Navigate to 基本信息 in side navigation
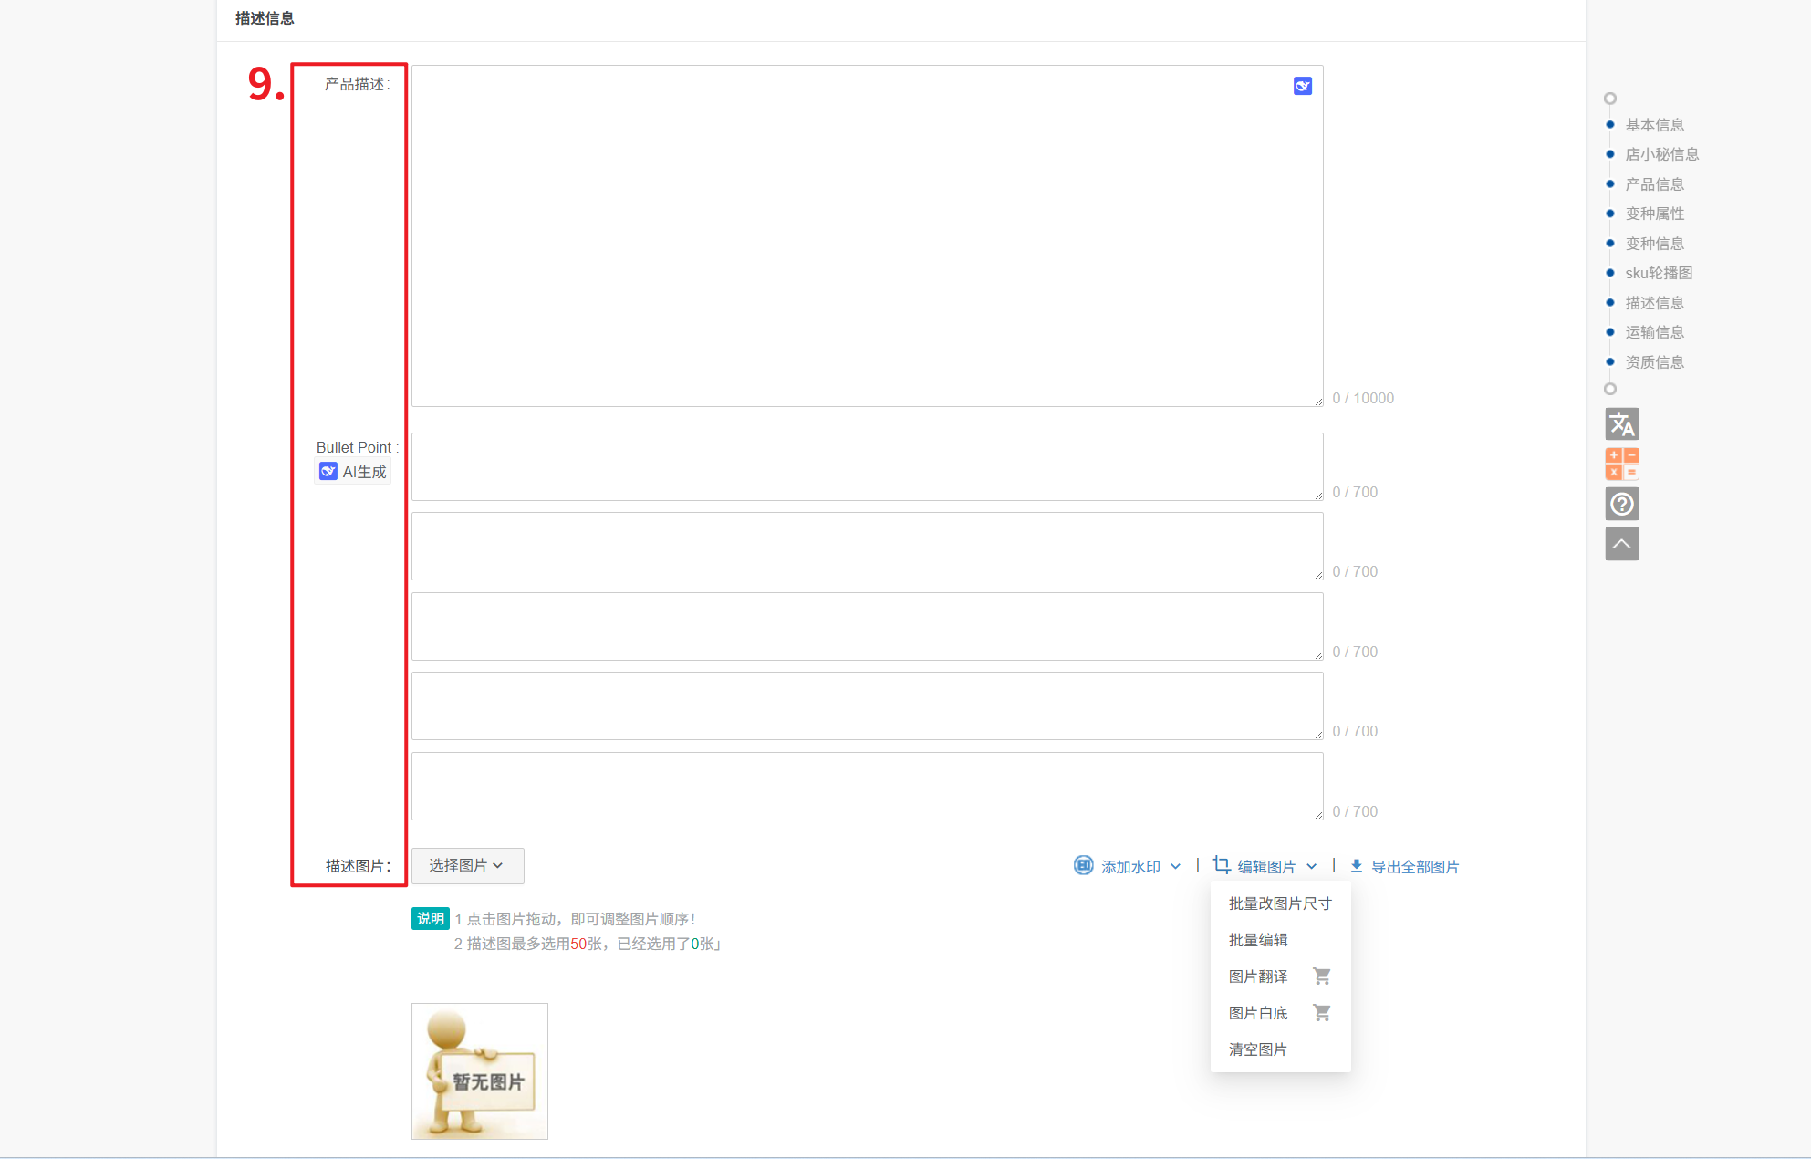This screenshot has width=1811, height=1159. point(1654,125)
